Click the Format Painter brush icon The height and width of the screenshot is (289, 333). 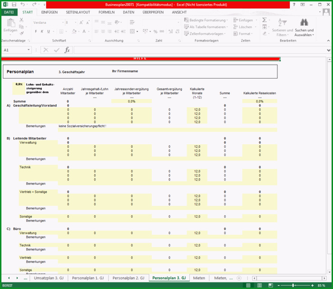[21, 33]
